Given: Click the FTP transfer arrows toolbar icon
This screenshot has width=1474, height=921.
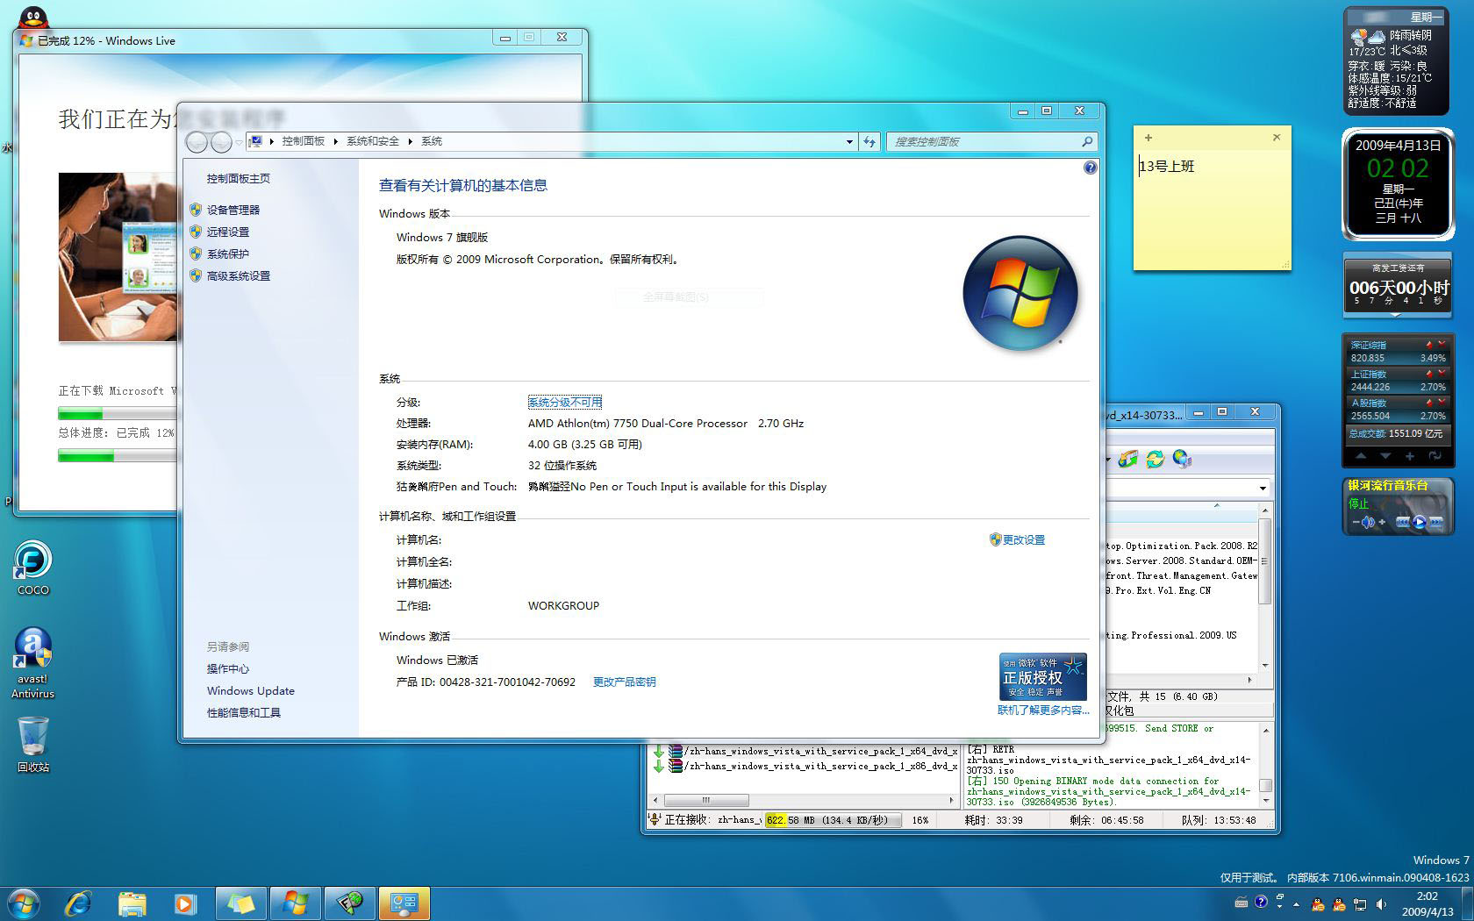Looking at the screenshot, I should (1127, 459).
